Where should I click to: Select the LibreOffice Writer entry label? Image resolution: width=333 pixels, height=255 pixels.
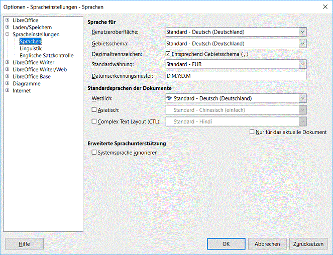33,62
